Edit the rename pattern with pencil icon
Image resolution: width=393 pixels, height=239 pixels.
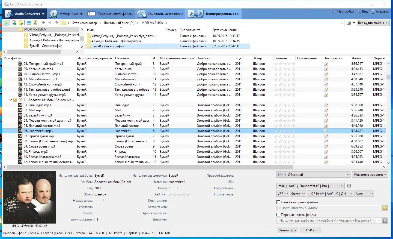pos(385,220)
